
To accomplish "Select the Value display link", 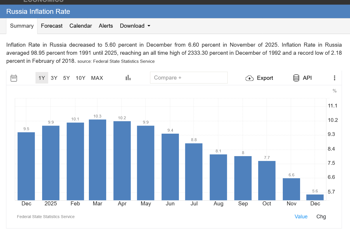I will [301, 217].
